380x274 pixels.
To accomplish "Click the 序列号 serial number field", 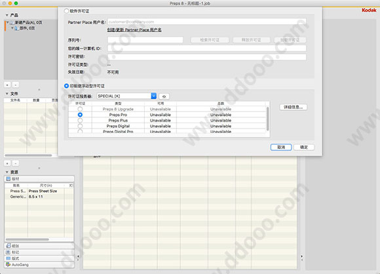I will pyautogui.click(x=145, y=40).
